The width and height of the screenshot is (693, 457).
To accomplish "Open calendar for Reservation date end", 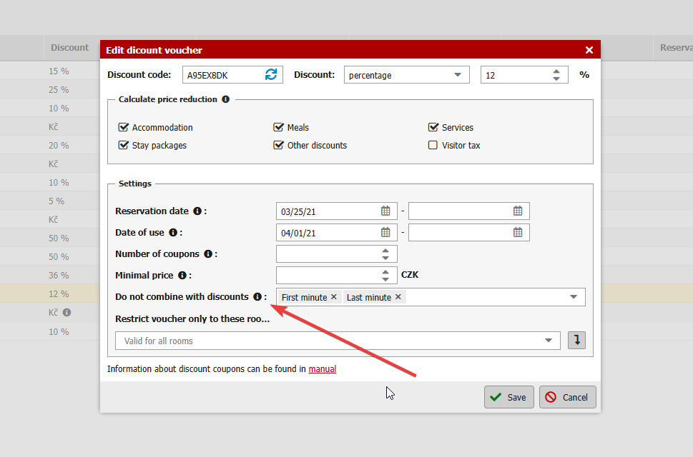I will pyautogui.click(x=518, y=211).
